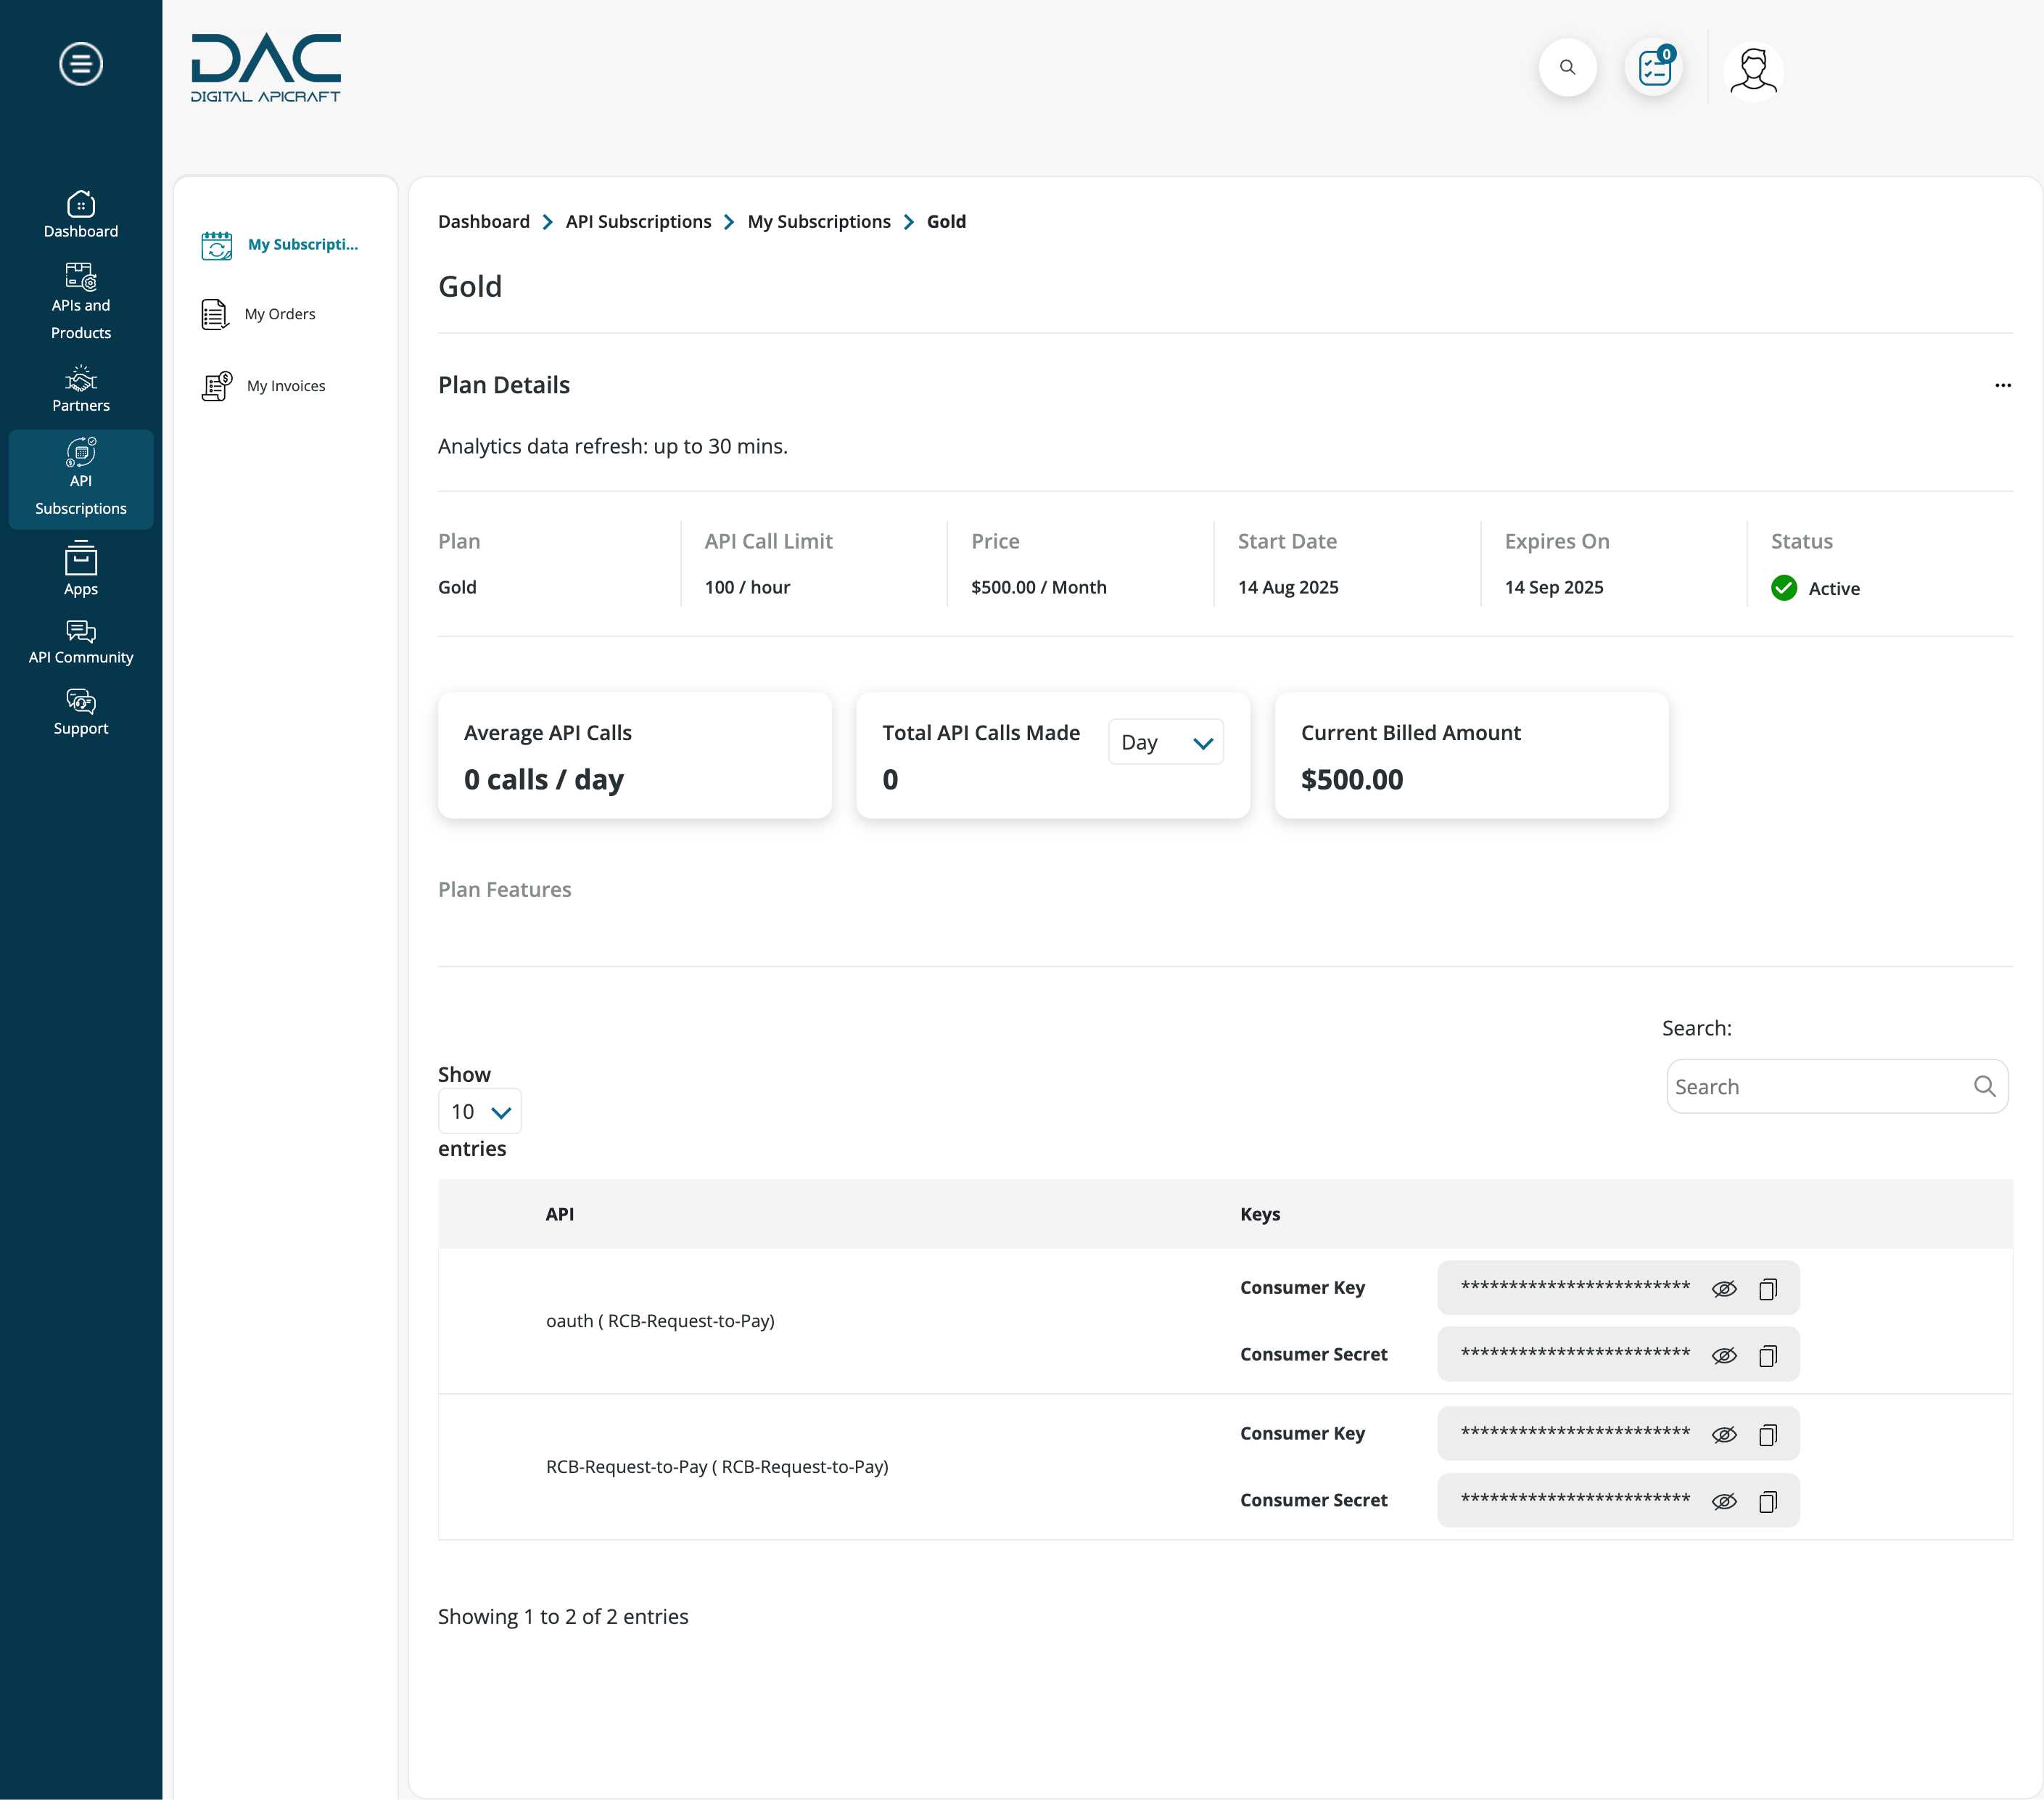Screen dimensions: 2044x1801
Task: Go to My Subscriptions breadcrumb link
Action: tap(819, 222)
